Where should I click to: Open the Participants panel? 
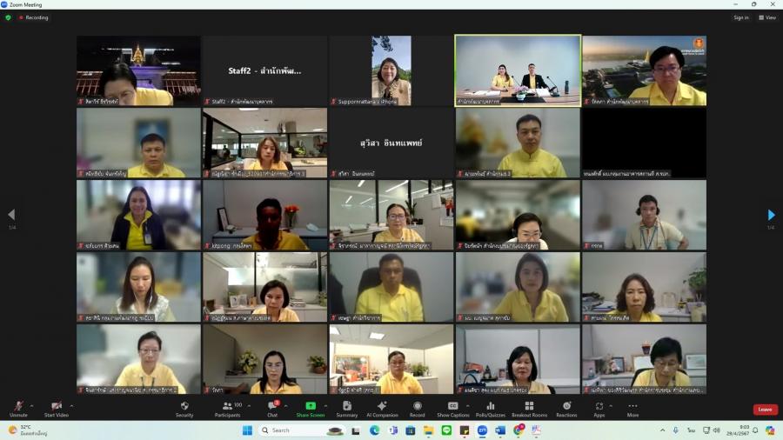[x=227, y=409]
